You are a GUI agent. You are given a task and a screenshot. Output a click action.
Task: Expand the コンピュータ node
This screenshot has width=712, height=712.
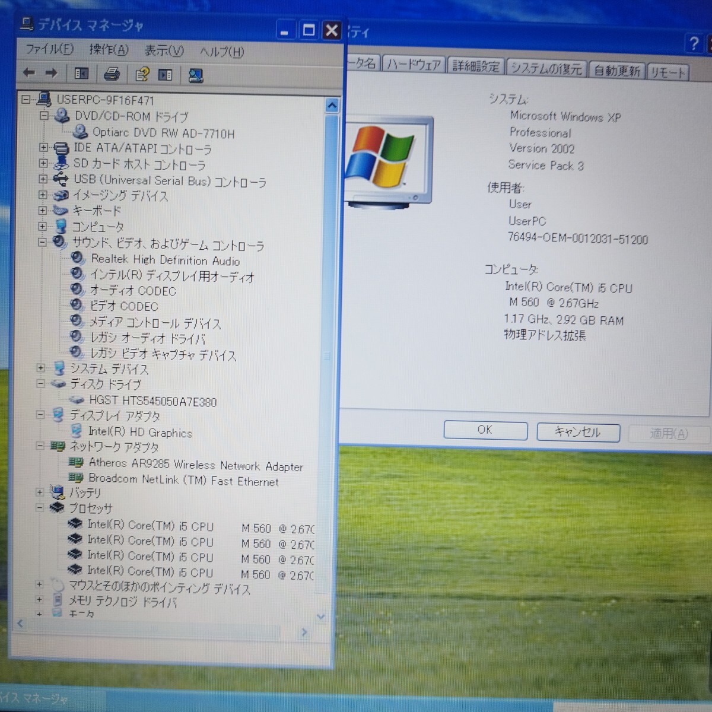(x=42, y=226)
